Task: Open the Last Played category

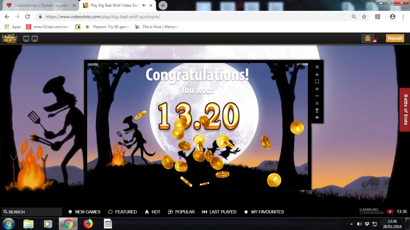Action: 219,212
